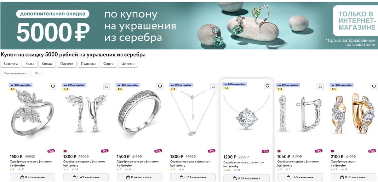Image resolution: width=378 pixels, height=182 pixels.
Task: Toggle heart on the 1400 ₽ silver ring
Action: 160,86
